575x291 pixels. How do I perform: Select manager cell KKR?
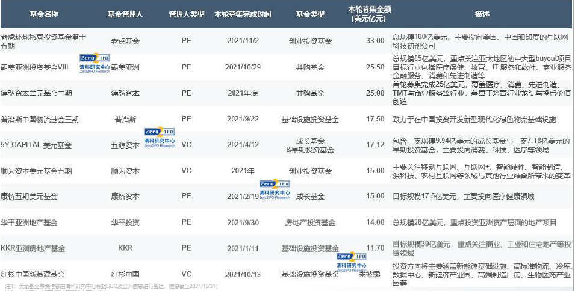(125, 248)
